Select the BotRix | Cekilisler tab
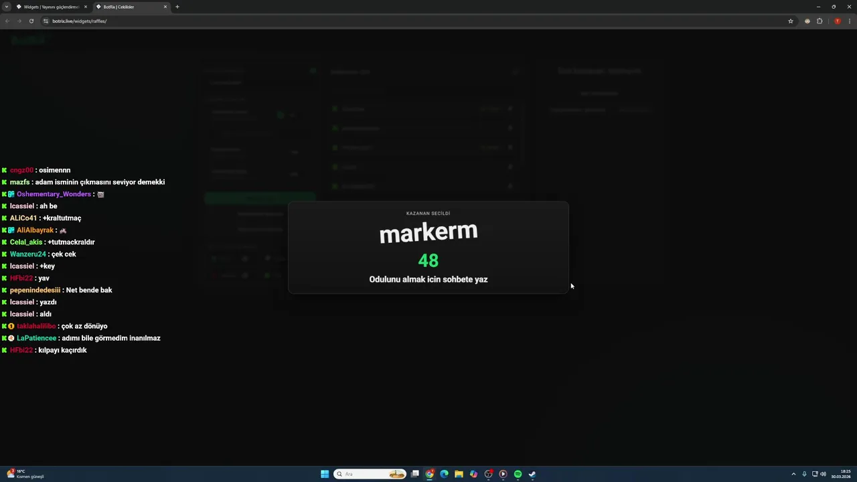This screenshot has width=857, height=482. (131, 7)
